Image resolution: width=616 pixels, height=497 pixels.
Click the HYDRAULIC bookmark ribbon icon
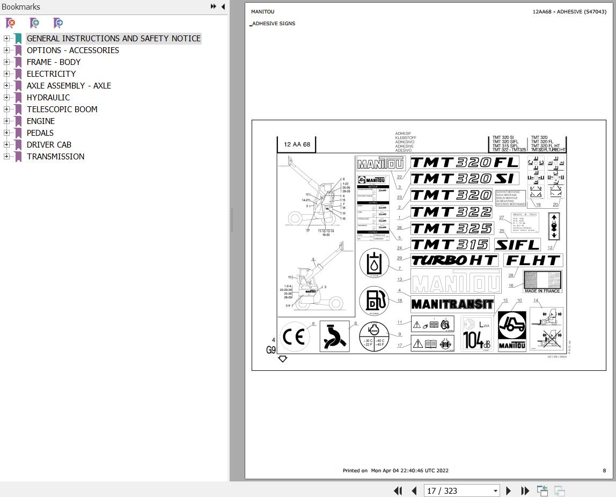click(x=18, y=98)
